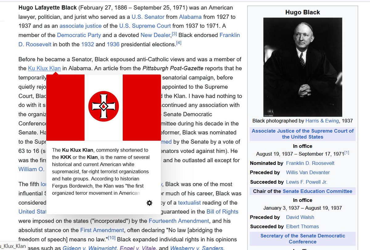Click the 'confirmed' link beside the preview card

(167, 142)
